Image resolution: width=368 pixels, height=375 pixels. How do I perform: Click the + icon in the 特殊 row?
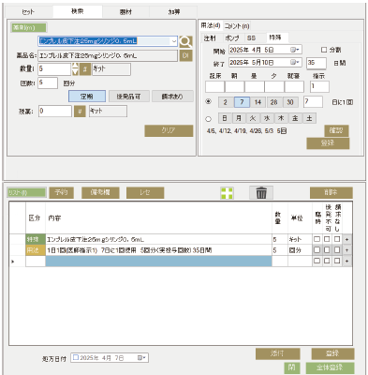pos(346,239)
